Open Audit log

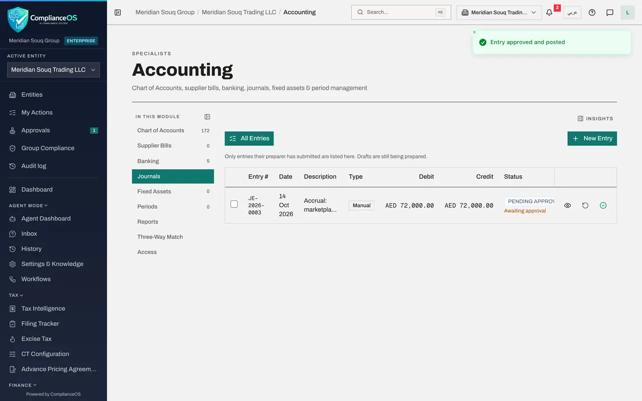(x=53, y=166)
